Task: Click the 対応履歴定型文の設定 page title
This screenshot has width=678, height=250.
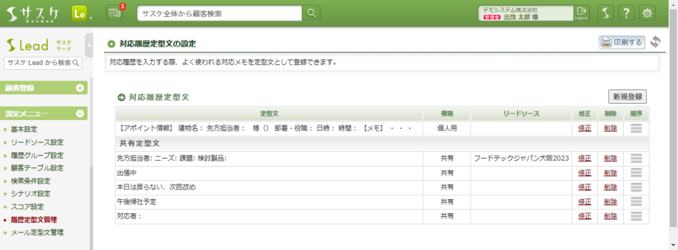Action: tap(158, 43)
